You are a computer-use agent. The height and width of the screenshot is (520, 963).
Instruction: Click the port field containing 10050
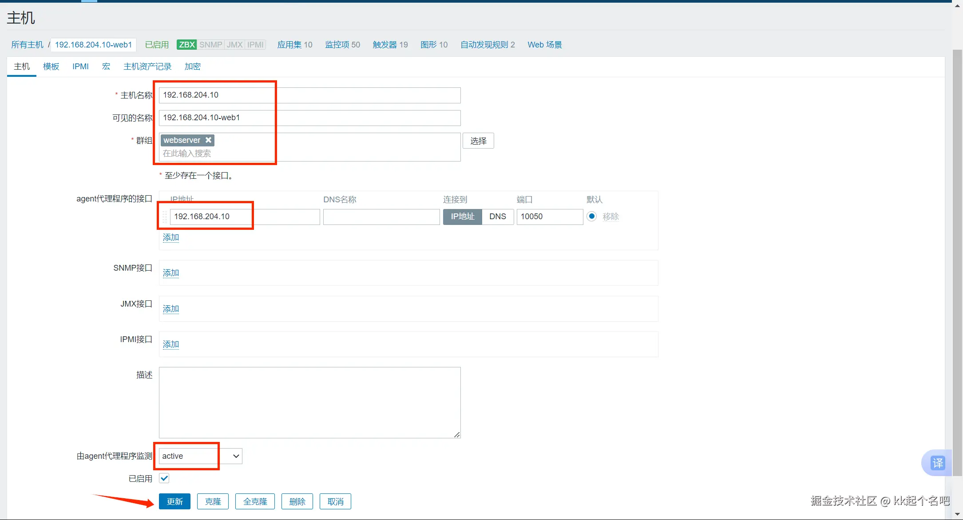(549, 217)
